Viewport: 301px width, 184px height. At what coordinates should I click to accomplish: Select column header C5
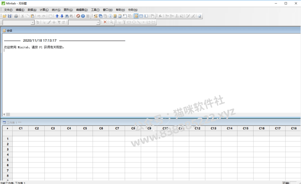pos(85,128)
